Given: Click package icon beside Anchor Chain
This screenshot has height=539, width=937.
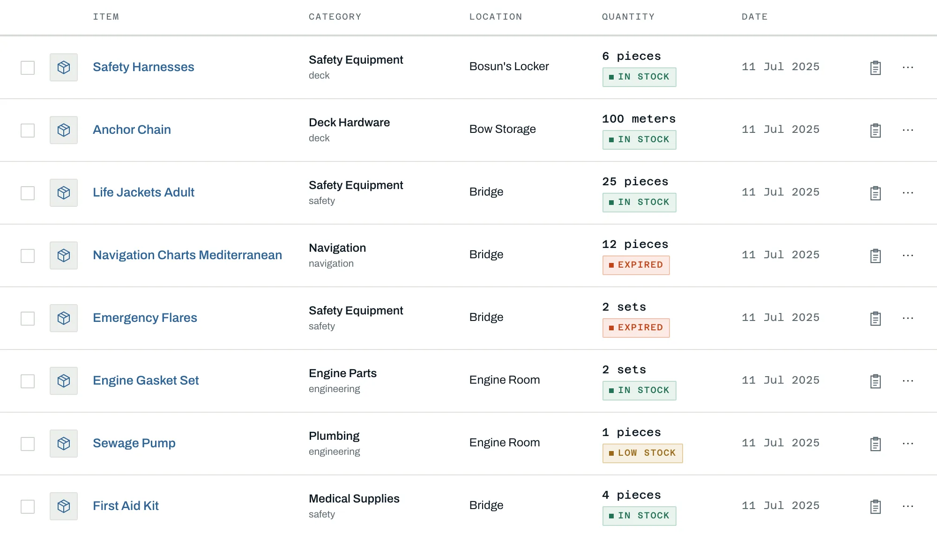Looking at the screenshot, I should [x=64, y=130].
